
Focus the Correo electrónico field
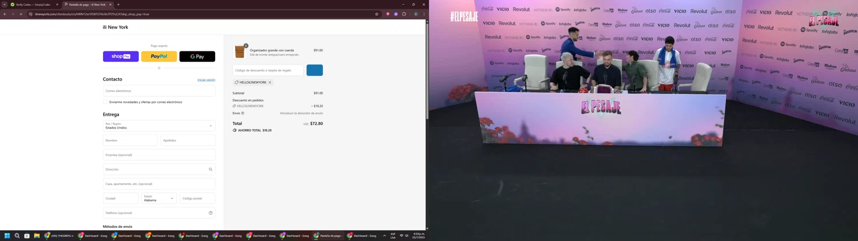click(x=159, y=91)
